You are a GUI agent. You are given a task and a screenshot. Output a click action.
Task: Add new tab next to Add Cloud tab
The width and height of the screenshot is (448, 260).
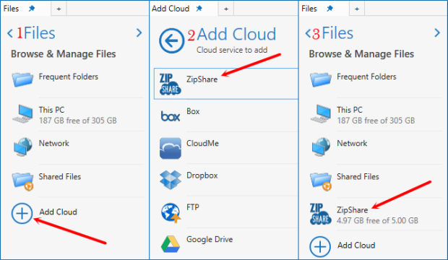[x=226, y=9]
